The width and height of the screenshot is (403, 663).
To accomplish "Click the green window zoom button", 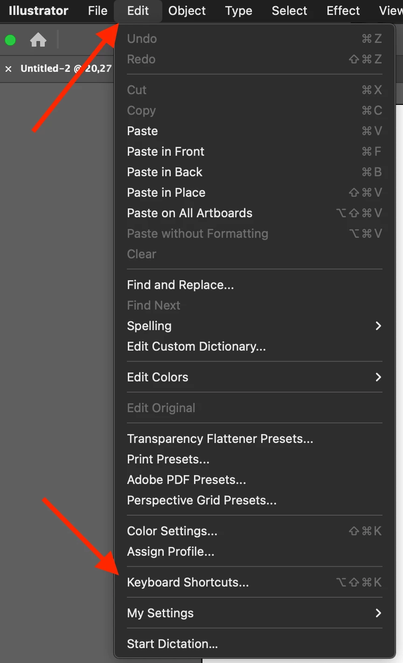I will point(10,40).
